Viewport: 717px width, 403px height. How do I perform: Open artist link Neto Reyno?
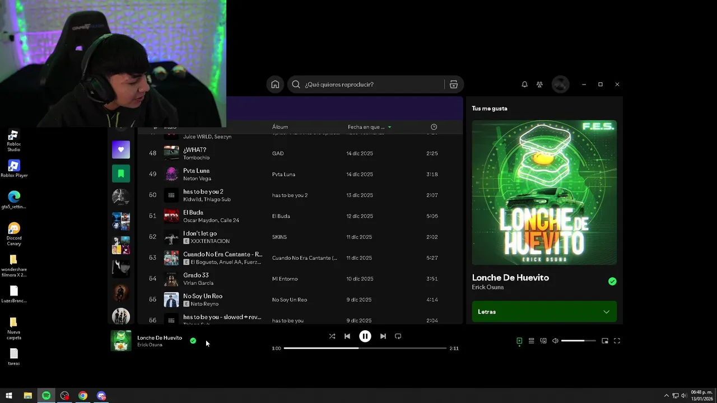tap(204, 304)
